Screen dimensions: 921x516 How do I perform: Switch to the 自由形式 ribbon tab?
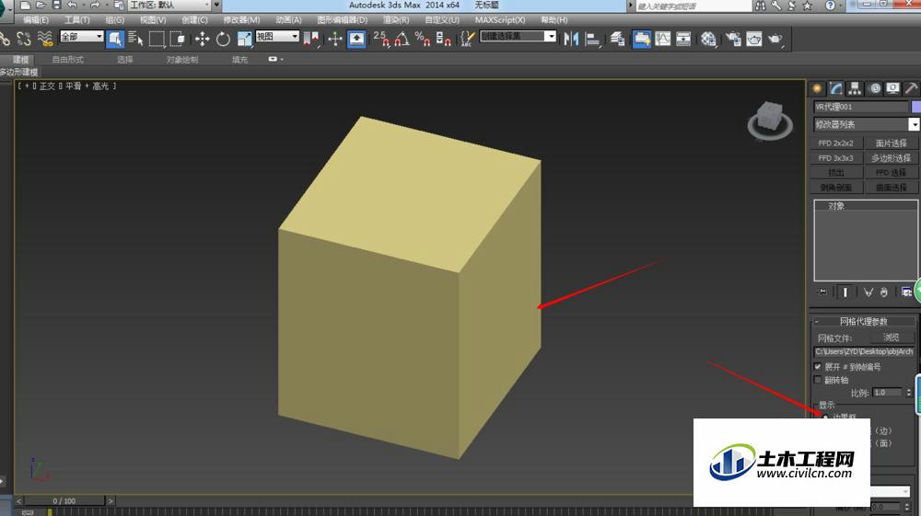point(67,59)
